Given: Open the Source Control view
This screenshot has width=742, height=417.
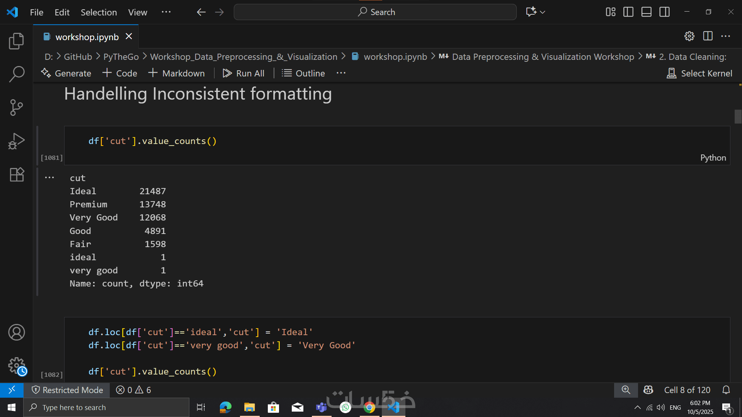Looking at the screenshot, I should point(16,107).
